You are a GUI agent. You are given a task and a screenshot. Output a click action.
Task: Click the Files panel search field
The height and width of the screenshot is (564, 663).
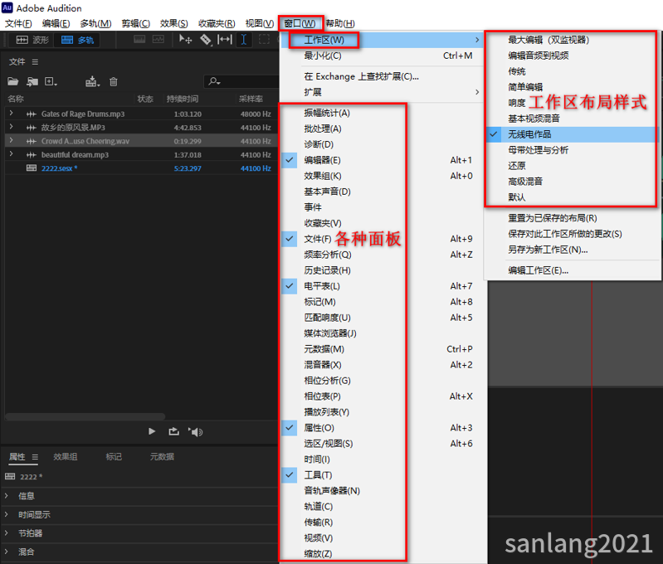(241, 81)
